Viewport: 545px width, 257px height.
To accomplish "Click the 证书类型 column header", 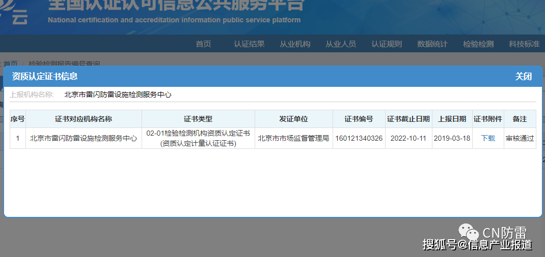I will click(x=198, y=119).
